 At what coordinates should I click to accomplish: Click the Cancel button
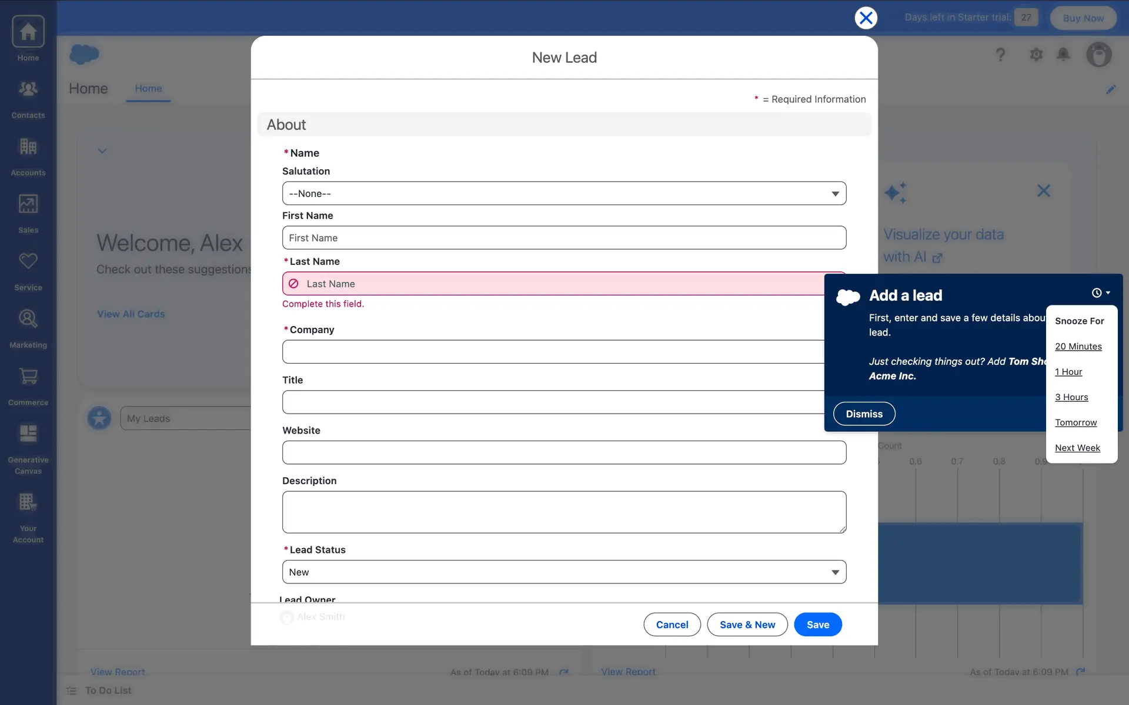(672, 625)
